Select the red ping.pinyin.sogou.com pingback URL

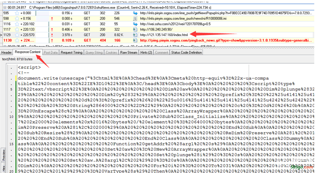(x=226, y=40)
